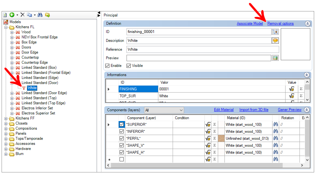Click the copy documents toolbar icon
The height and width of the screenshot is (174, 317).
30,15
